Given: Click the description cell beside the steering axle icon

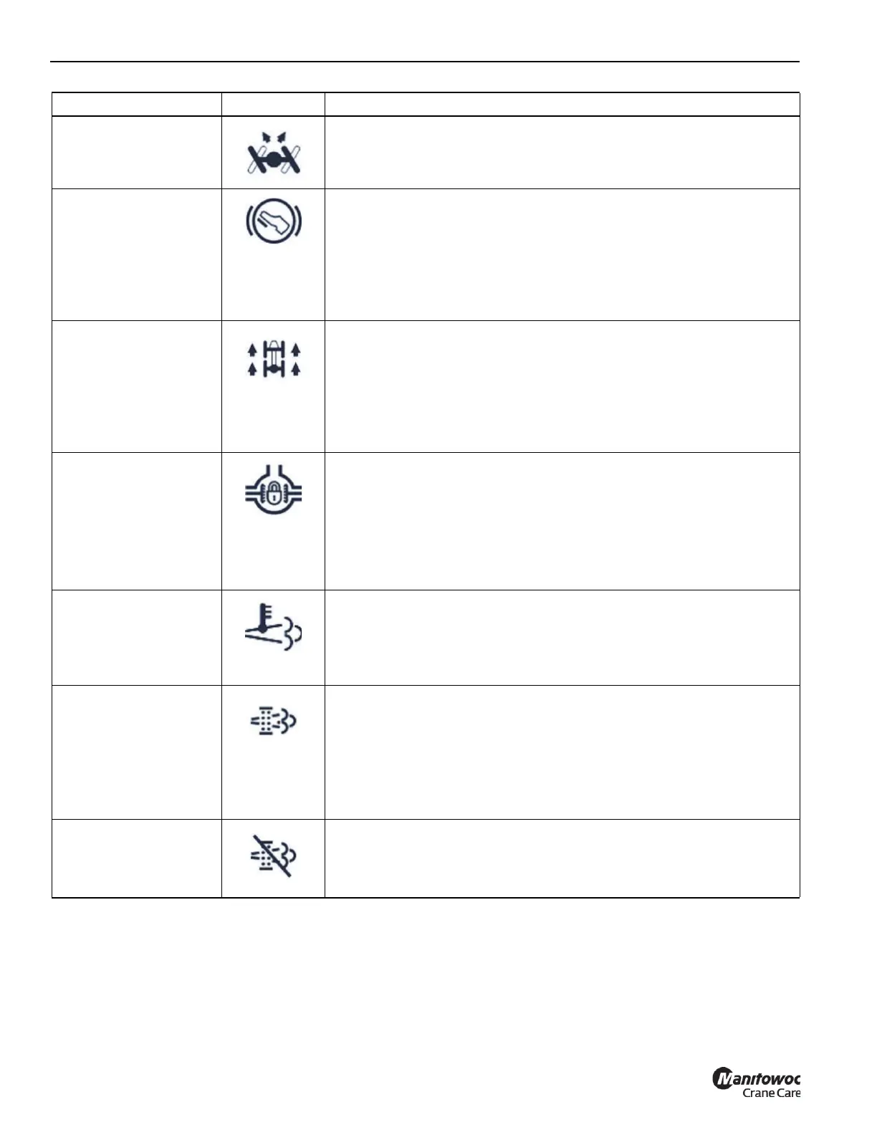Looking at the screenshot, I should 562,152.
